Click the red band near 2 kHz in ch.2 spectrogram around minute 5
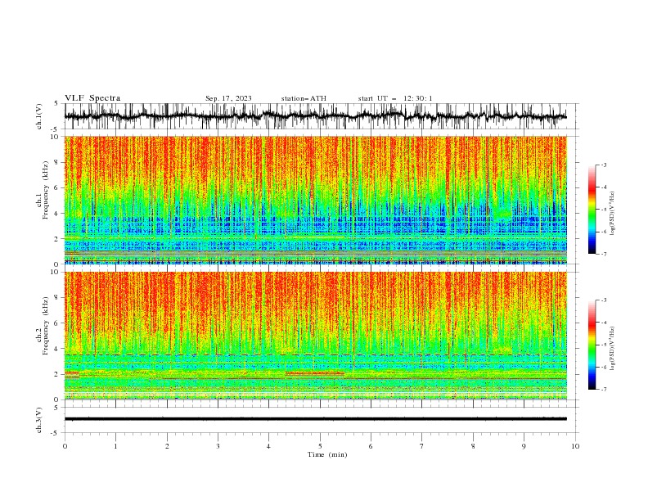Screen dimensions: 648x501 pos(314,373)
